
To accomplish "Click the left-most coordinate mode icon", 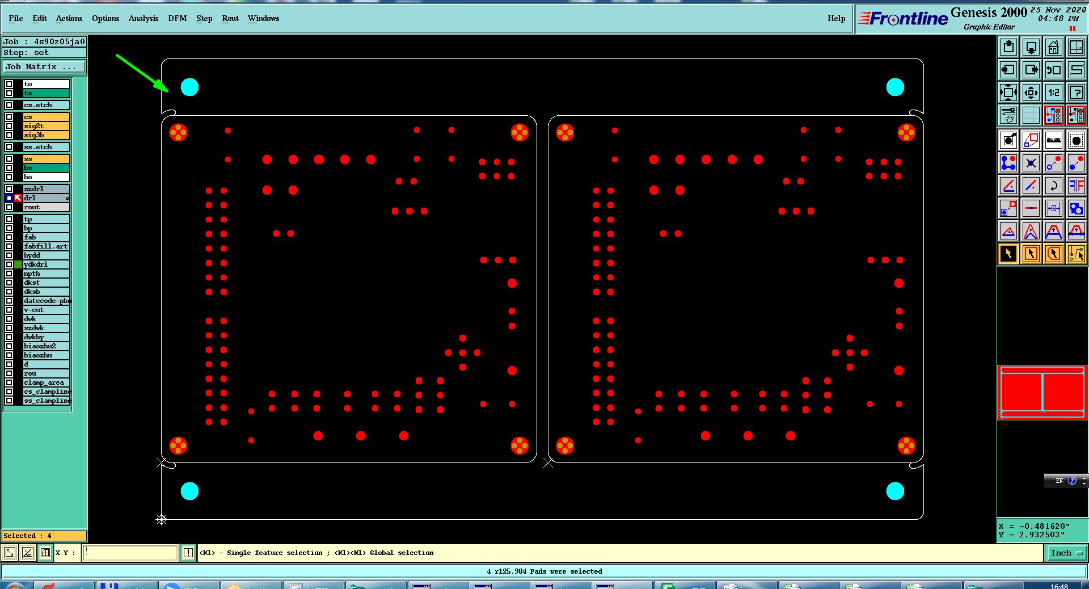I will click(x=10, y=553).
